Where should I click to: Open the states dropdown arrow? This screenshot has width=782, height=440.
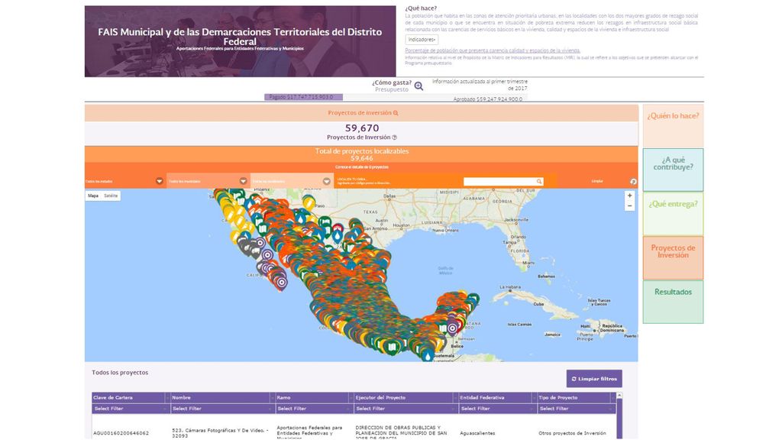pos(160,181)
